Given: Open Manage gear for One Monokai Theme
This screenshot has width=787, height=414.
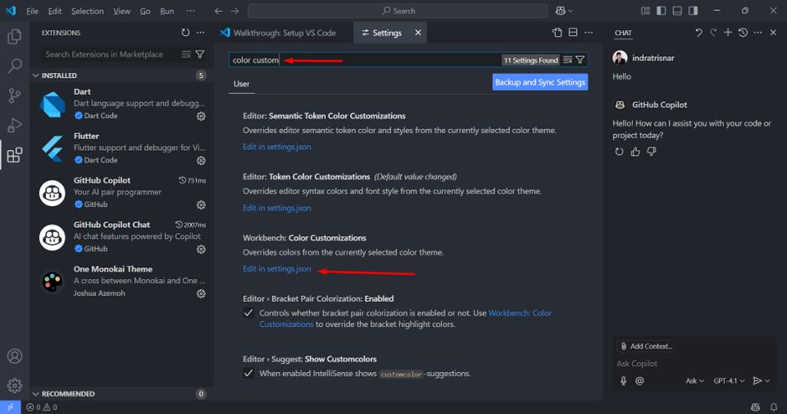Looking at the screenshot, I should (201, 293).
